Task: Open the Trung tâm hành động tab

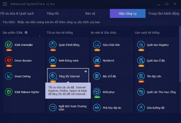Action: tap(164, 14)
